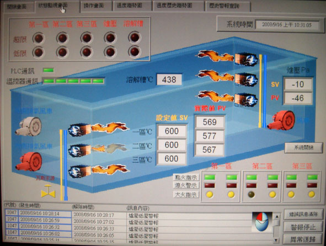The image size is (326, 246).
Task: Click the unlit 大火指示 lamp in 第二區
Action: (251, 195)
